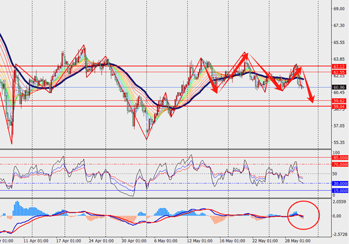Click the red arrow head near 16 May peak

(x=245, y=56)
